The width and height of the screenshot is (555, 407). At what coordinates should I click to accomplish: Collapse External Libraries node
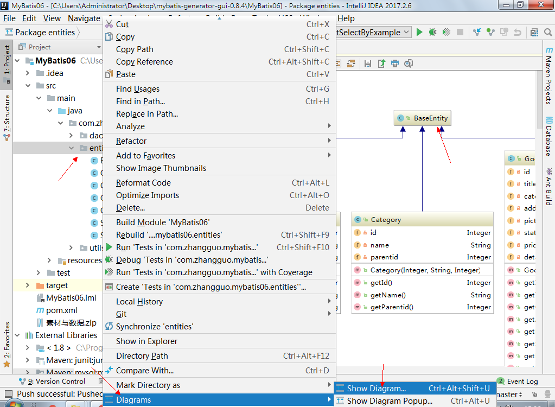pos(17,335)
